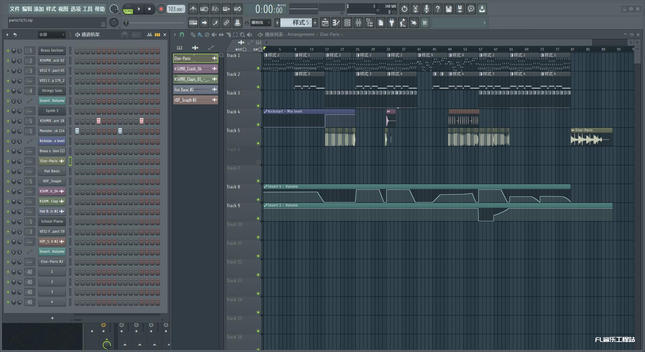645x352 pixels.
Task: Select the playlist paint brush tool
Action: tap(200, 35)
